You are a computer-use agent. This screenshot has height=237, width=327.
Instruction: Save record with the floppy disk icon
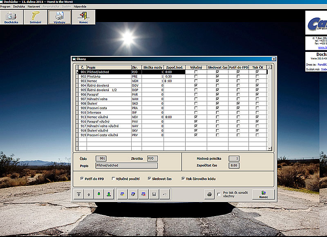(154, 194)
